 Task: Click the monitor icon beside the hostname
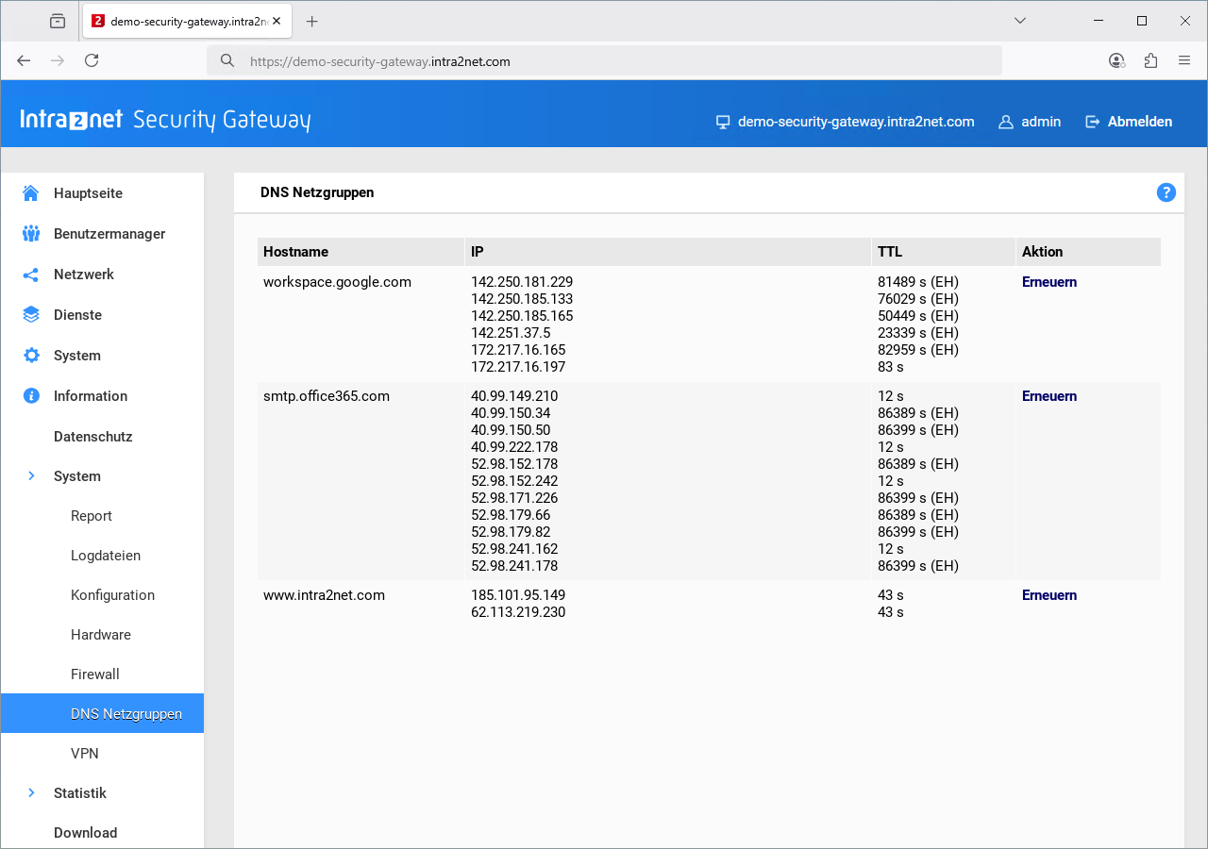coord(723,121)
